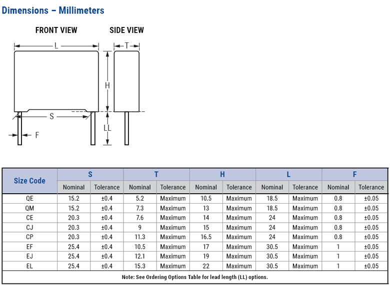
Task: Click the LL lead length label in diagram
Action: coord(107,128)
